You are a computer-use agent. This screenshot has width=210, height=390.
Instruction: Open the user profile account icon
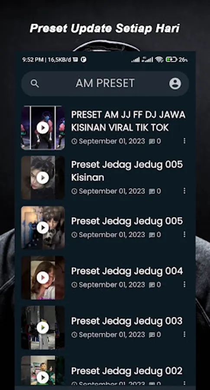coord(175,84)
